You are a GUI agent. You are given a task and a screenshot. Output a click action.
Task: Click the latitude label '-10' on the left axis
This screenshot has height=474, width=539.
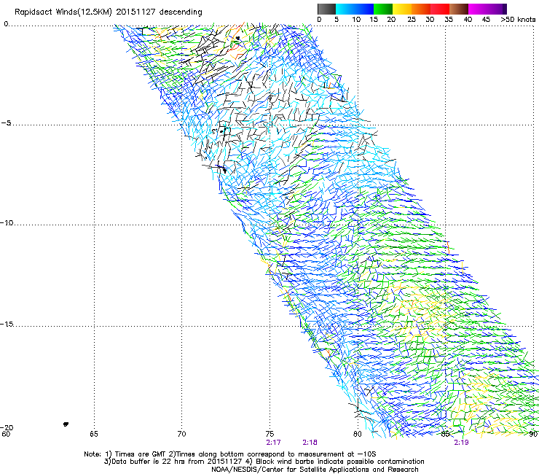7,222
